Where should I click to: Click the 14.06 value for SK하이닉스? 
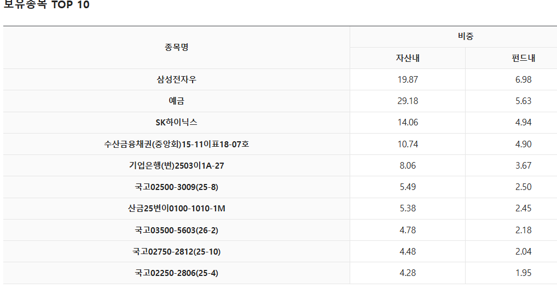click(x=408, y=122)
